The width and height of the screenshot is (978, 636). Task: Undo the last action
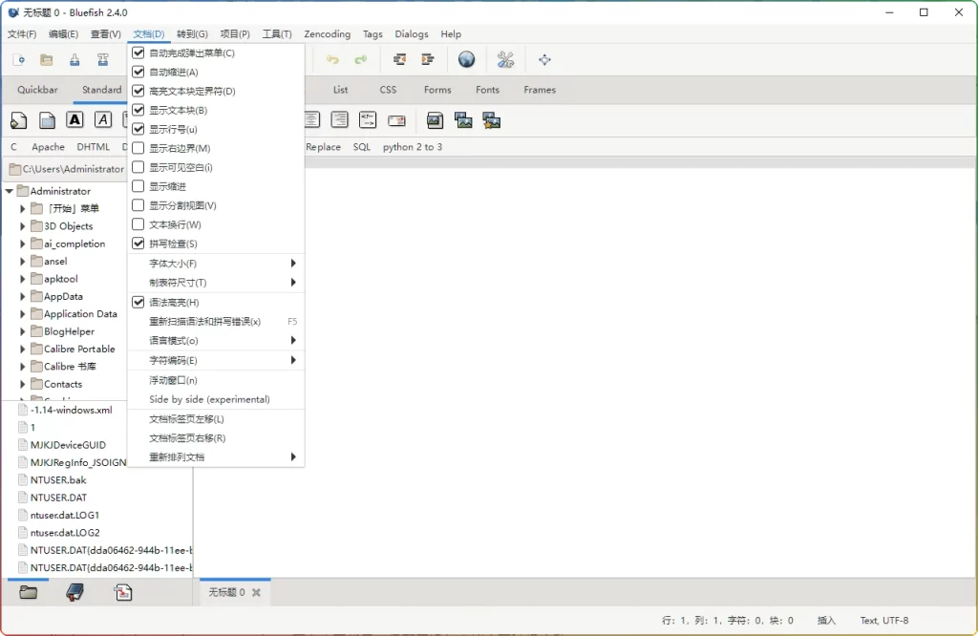[x=334, y=59]
